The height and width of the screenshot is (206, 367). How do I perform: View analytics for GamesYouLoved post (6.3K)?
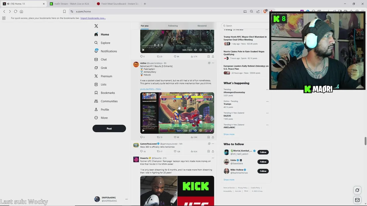194,151
